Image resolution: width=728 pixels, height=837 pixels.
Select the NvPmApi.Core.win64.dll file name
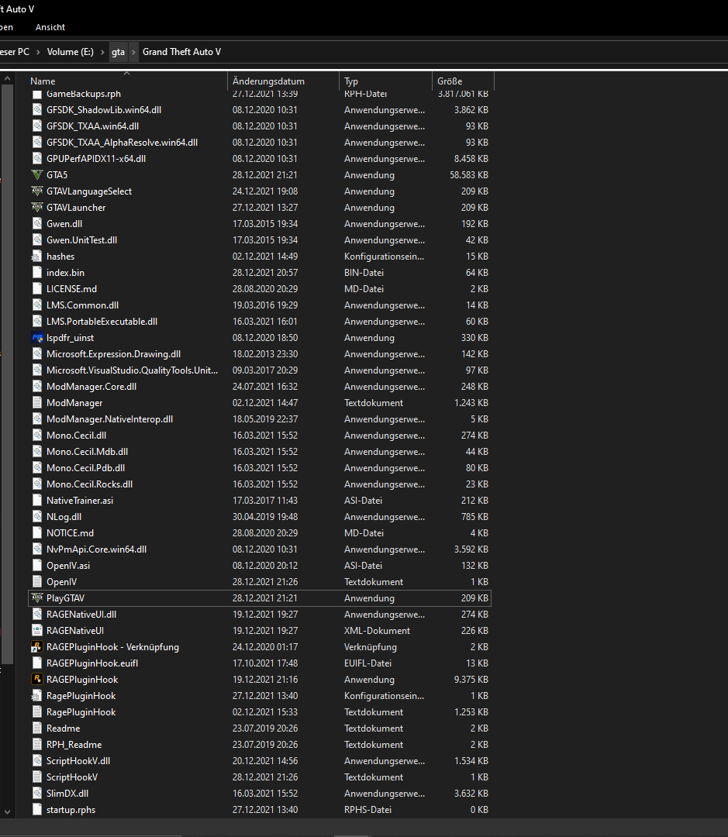pos(96,549)
